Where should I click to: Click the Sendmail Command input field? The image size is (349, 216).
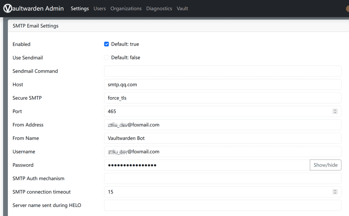223,71
